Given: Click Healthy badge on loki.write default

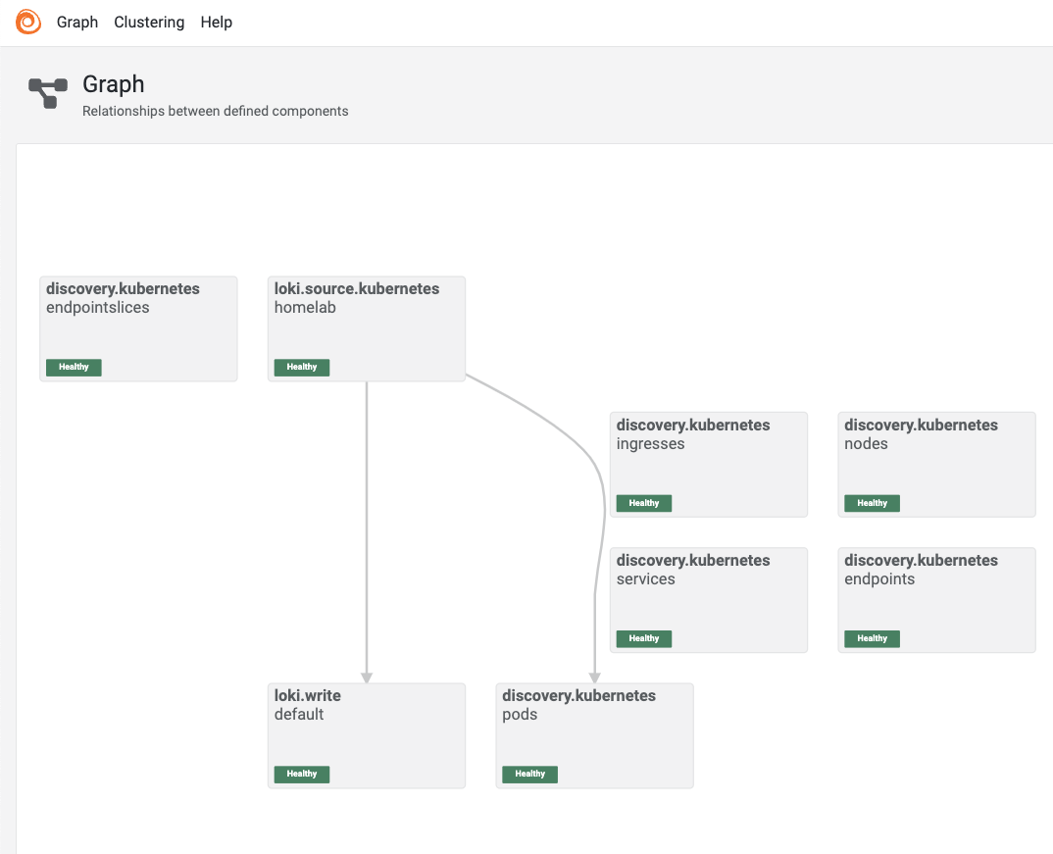Looking at the screenshot, I should (302, 774).
